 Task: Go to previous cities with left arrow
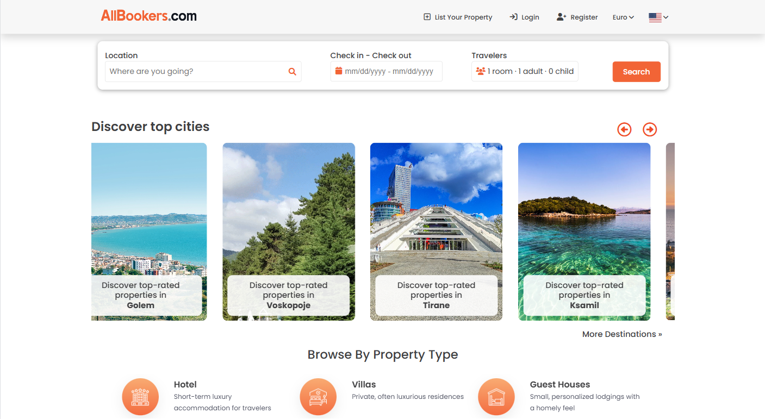(624, 129)
